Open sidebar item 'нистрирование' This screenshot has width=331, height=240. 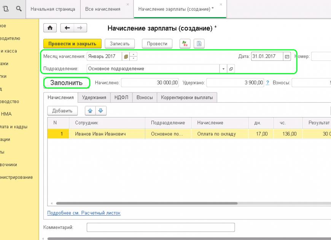tap(16, 177)
